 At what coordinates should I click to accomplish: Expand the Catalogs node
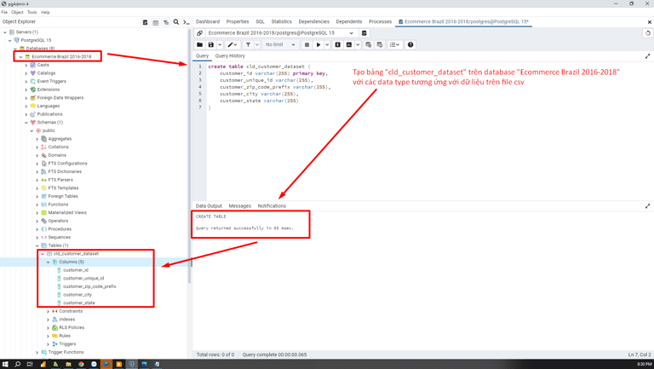[x=26, y=73]
